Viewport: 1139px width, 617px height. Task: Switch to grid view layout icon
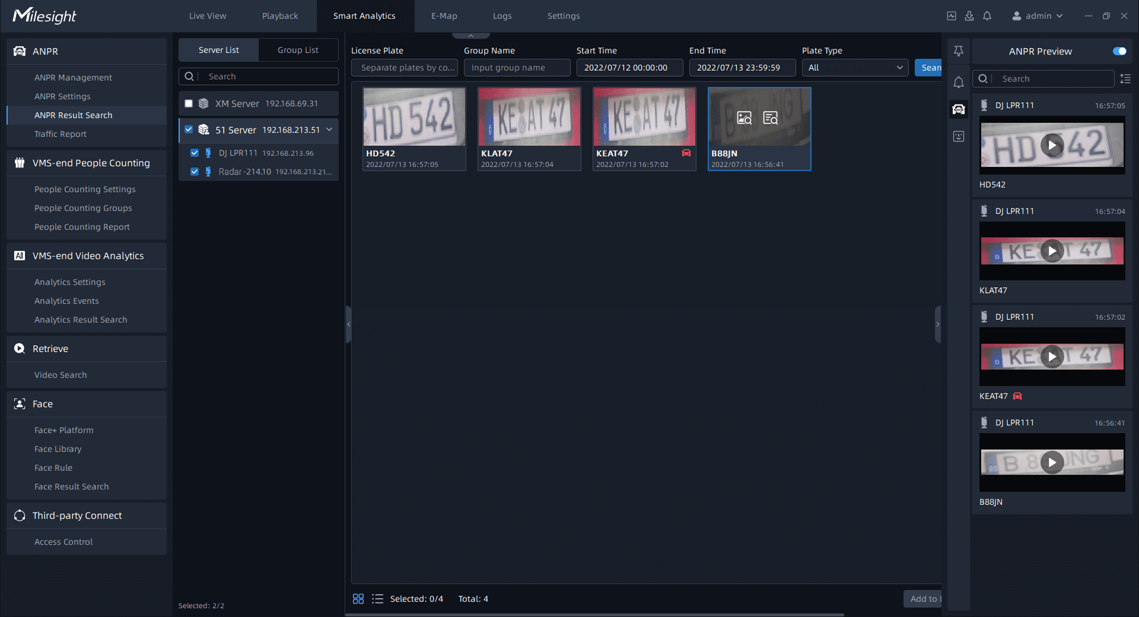tap(358, 599)
